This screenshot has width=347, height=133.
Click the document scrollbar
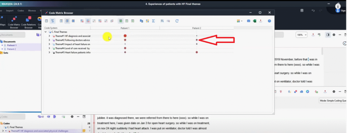pos(322,51)
